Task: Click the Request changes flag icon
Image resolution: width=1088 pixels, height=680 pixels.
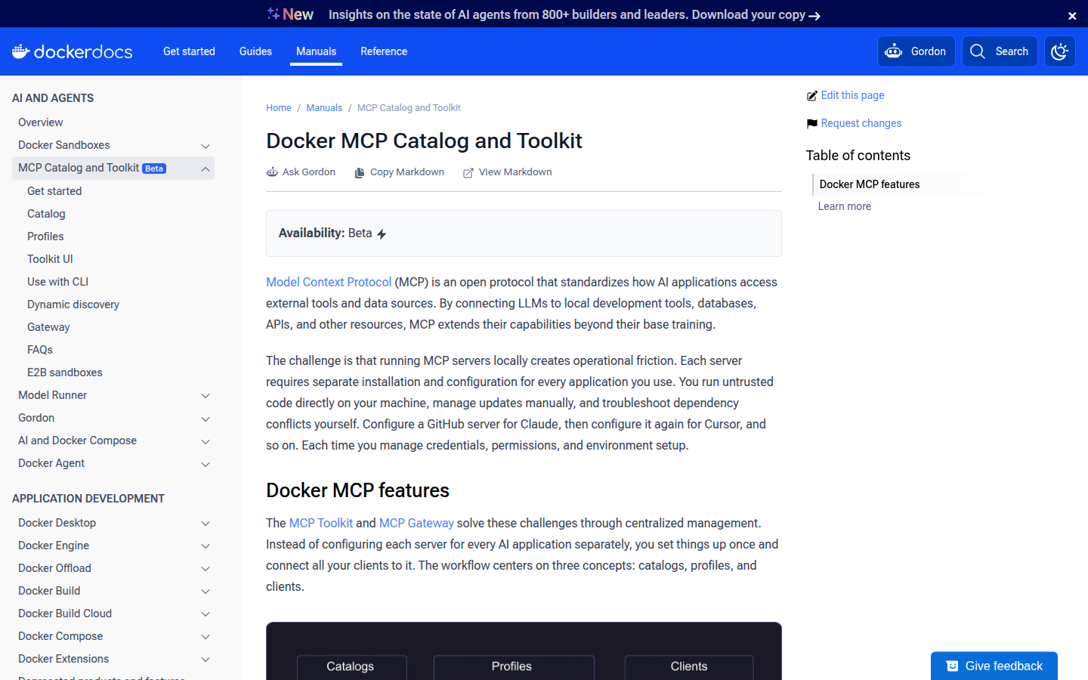Action: click(x=812, y=124)
